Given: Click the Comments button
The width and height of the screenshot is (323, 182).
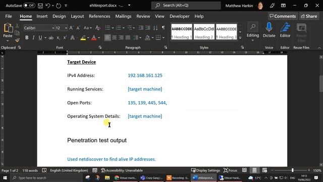Looking at the screenshot, I should [283, 16].
